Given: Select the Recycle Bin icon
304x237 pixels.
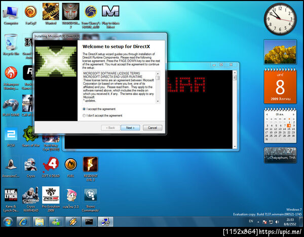Looking at the screenshot, I should coord(11,44).
